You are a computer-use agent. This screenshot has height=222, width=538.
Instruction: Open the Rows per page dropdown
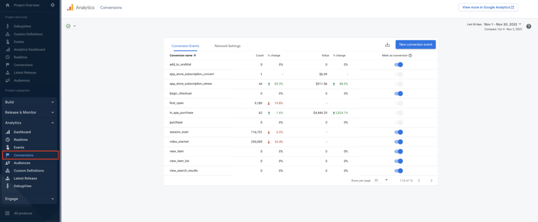[381, 180]
